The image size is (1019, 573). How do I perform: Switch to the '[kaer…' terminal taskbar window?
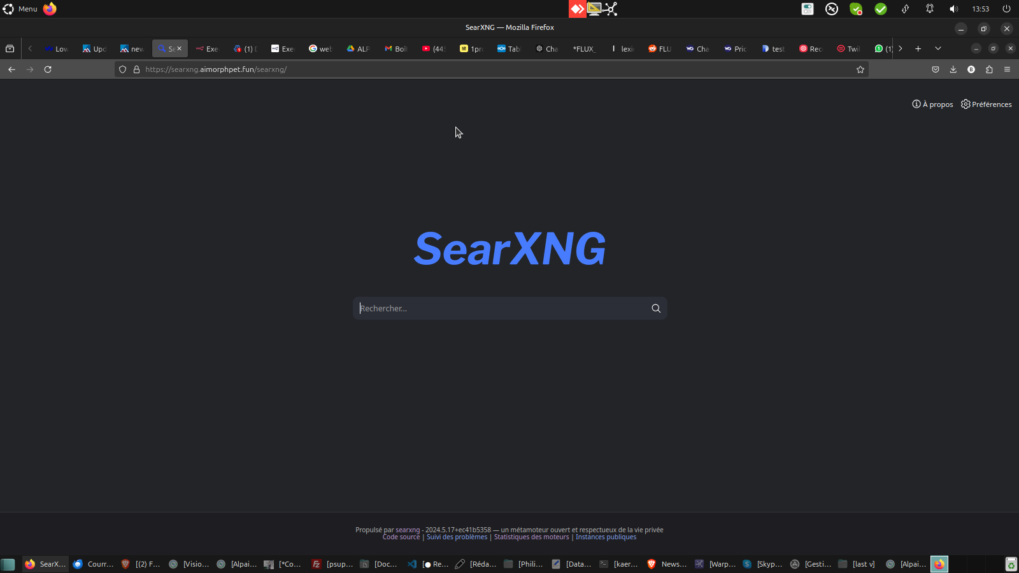620,564
